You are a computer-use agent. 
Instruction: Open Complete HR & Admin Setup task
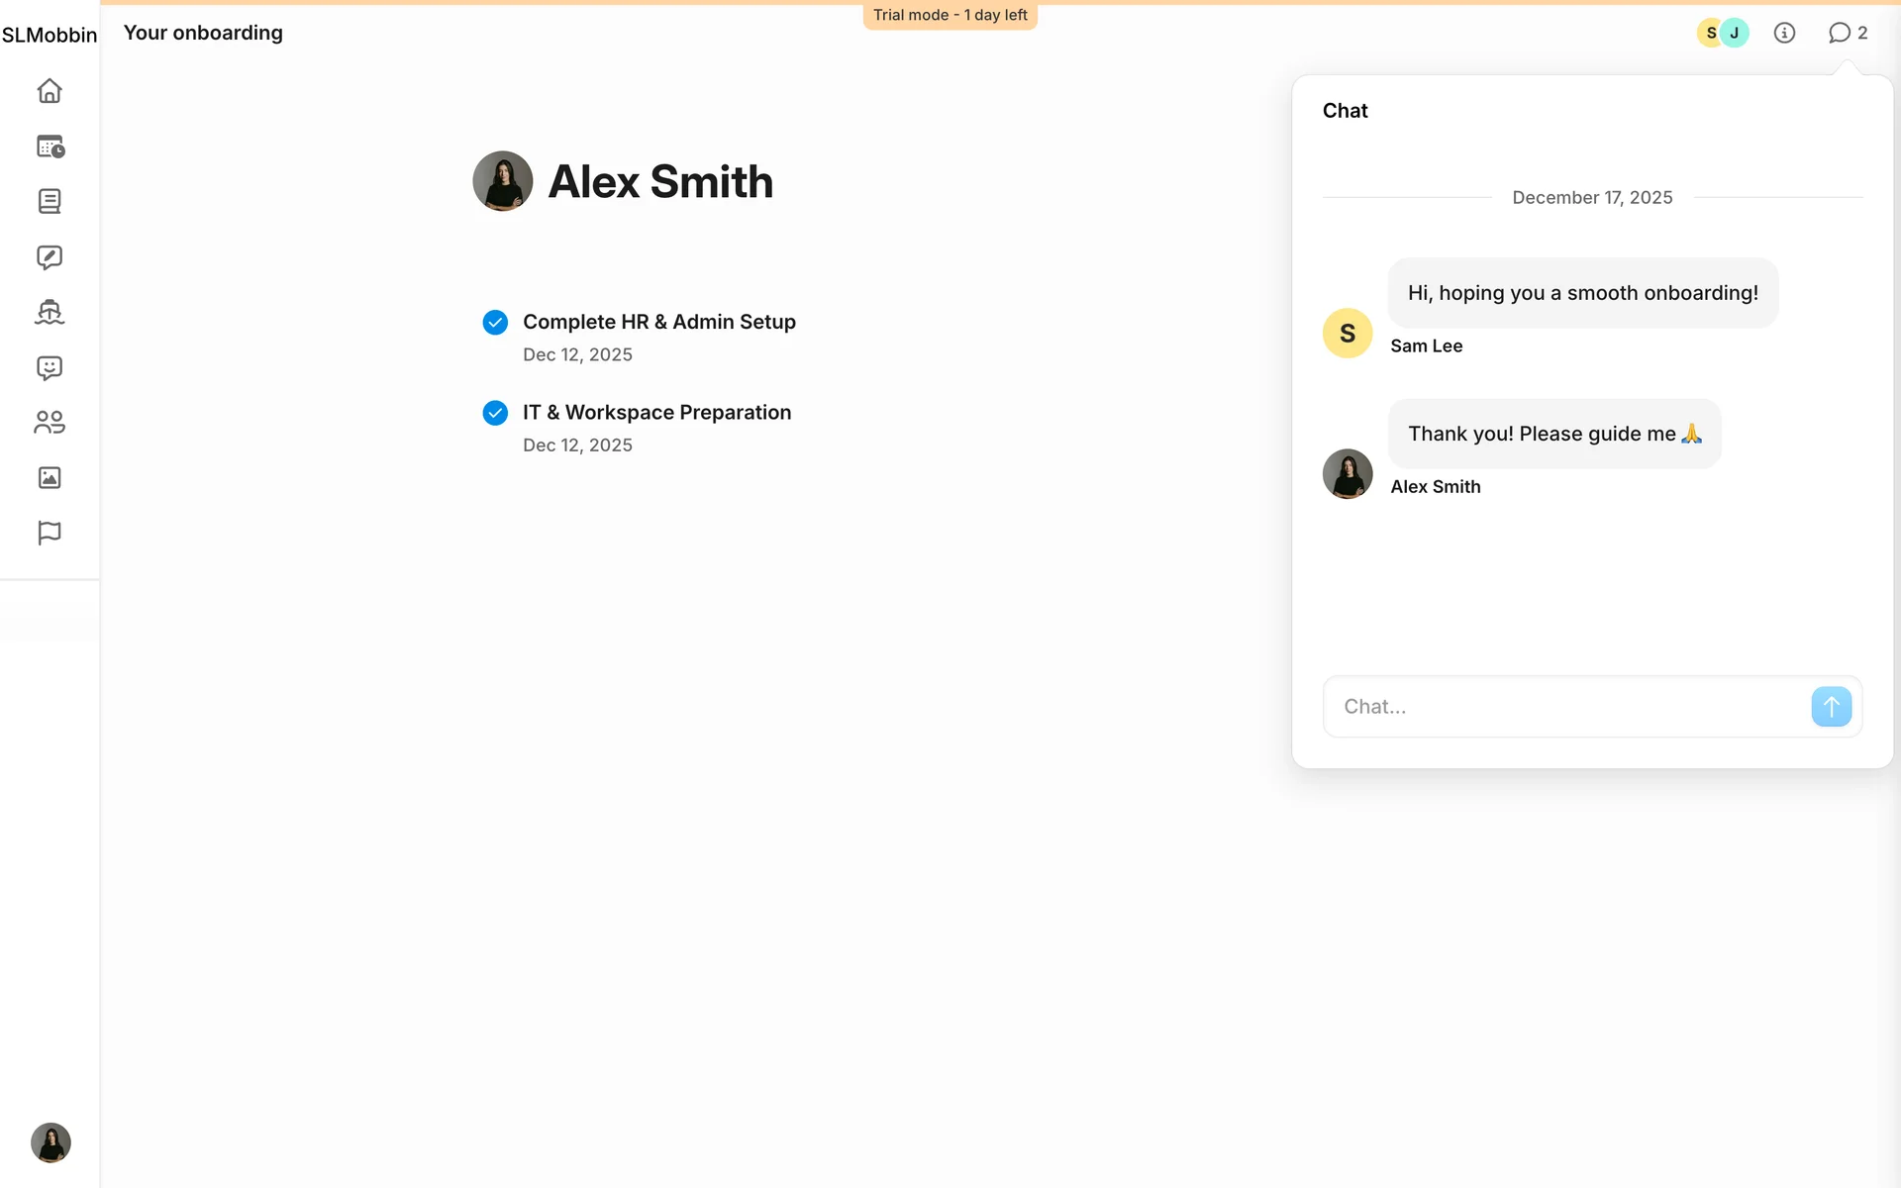coord(658,323)
